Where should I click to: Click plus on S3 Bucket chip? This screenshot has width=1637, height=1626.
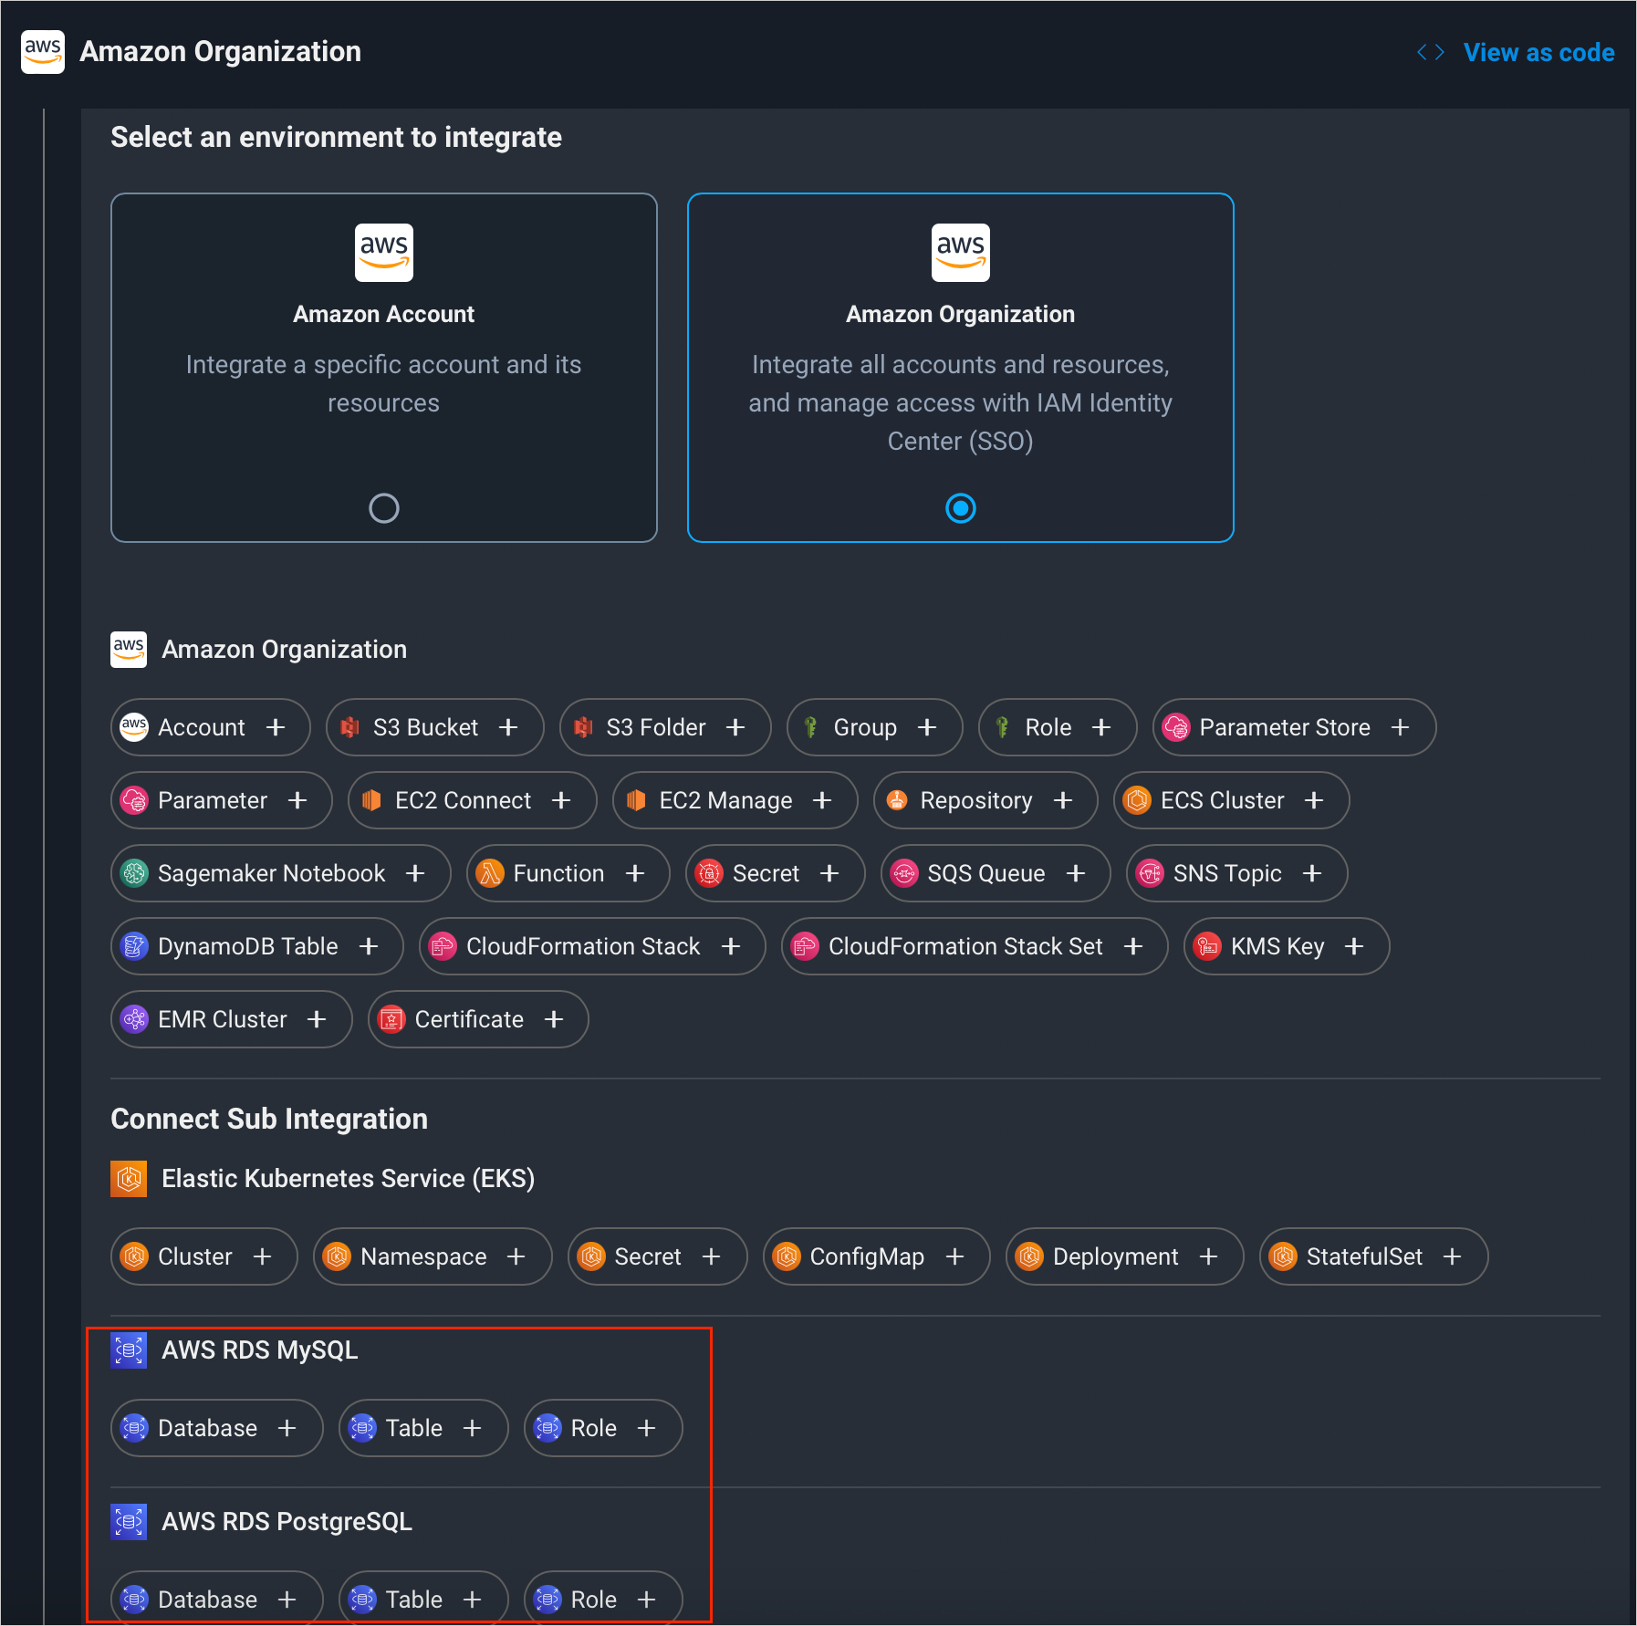coord(508,727)
